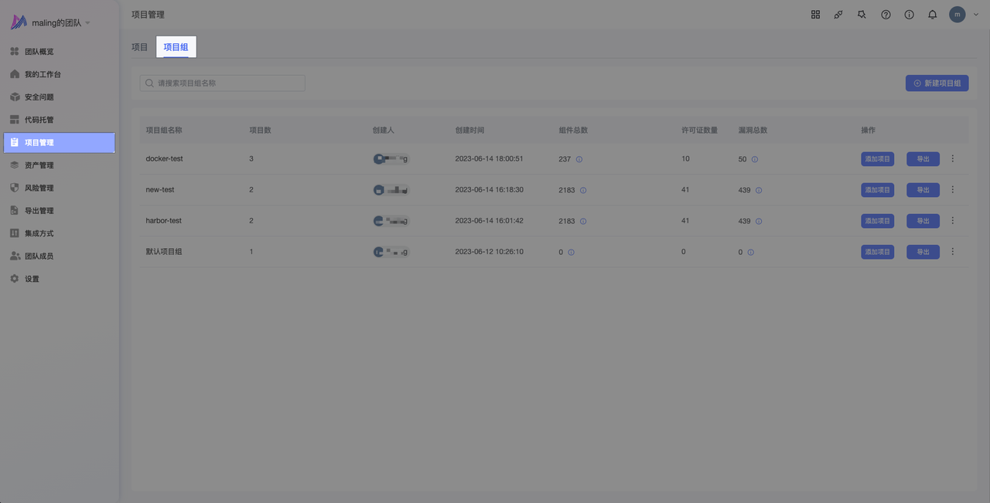Click the notification bell icon
The image size is (990, 503).
932,15
